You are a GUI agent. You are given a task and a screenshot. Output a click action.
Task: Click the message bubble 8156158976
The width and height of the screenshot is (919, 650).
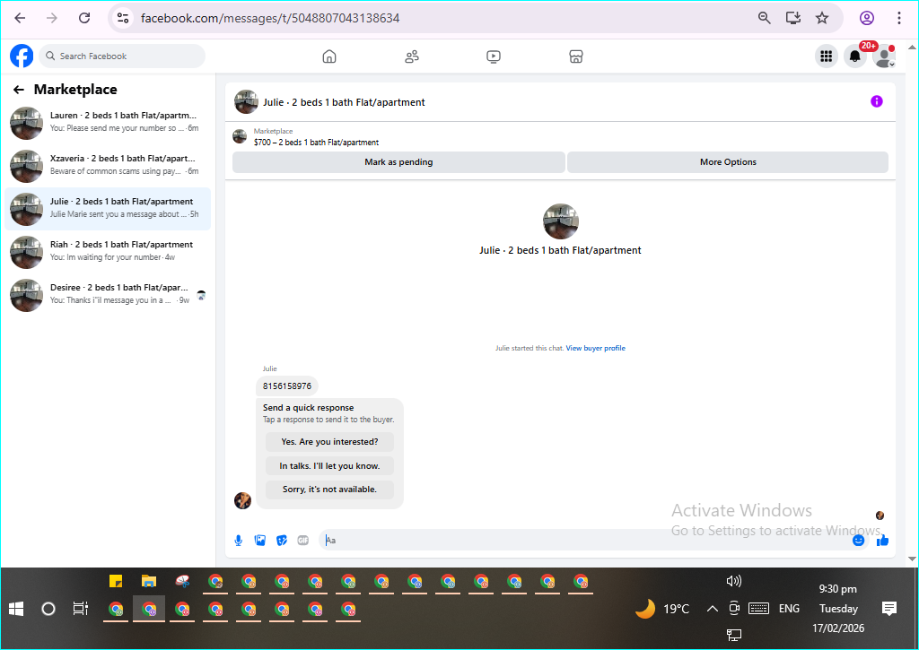(x=287, y=386)
